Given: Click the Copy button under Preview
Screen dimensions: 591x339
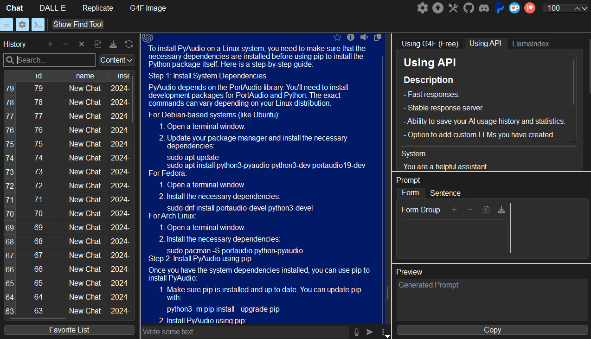Looking at the screenshot, I should 492,330.
